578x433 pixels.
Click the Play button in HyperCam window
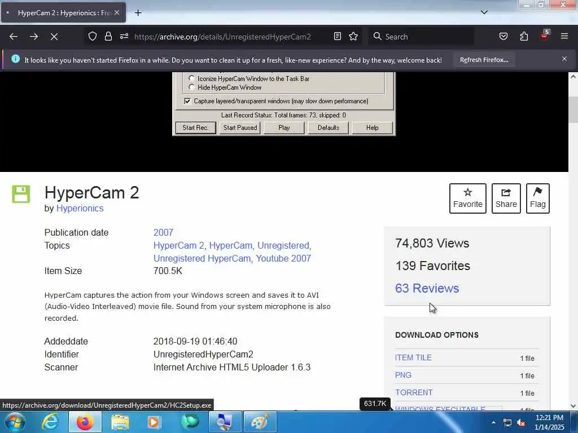tap(284, 128)
